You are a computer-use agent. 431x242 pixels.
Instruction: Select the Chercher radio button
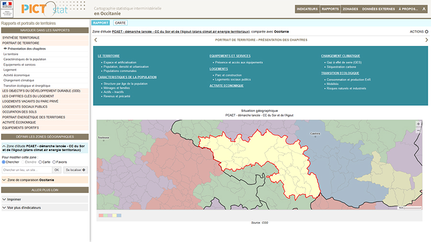tap(4, 162)
